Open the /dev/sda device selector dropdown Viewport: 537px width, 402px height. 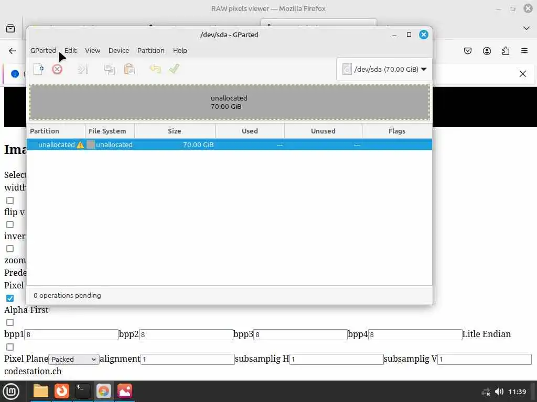(x=384, y=70)
